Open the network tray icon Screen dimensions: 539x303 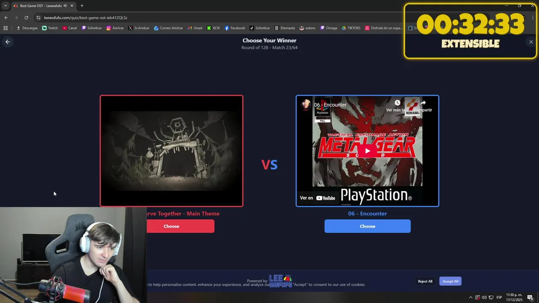491,298
